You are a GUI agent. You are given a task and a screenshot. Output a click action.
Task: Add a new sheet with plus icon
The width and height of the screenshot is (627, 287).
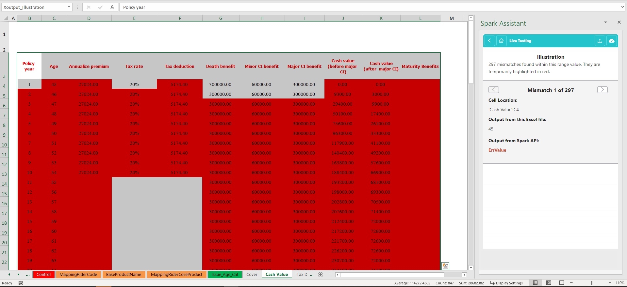321,275
